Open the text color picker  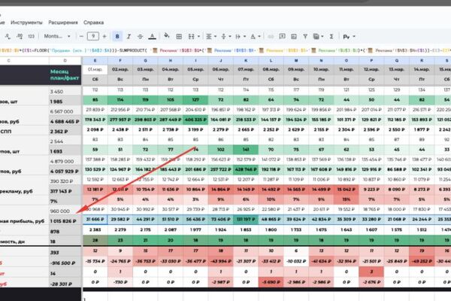[x=152, y=36]
